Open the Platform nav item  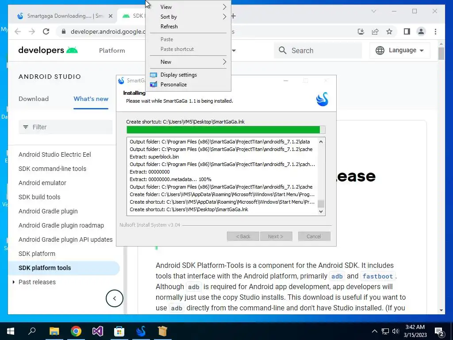(112, 50)
